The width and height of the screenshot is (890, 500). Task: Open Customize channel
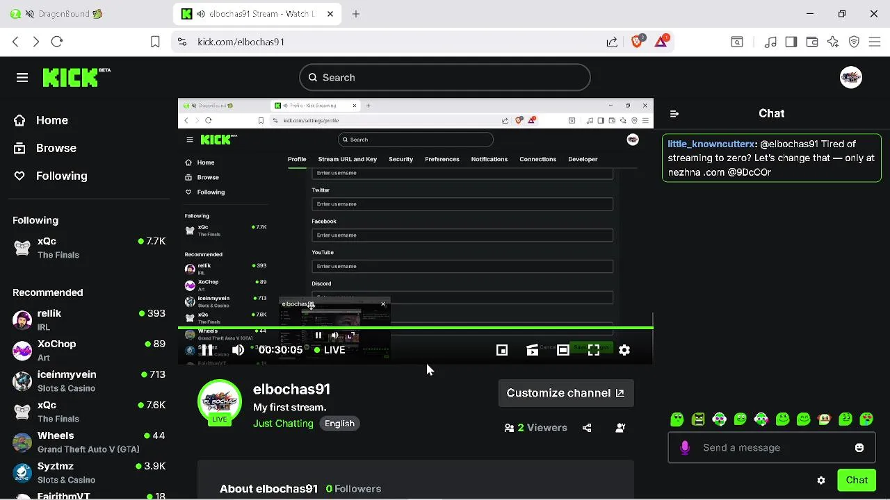[565, 393]
